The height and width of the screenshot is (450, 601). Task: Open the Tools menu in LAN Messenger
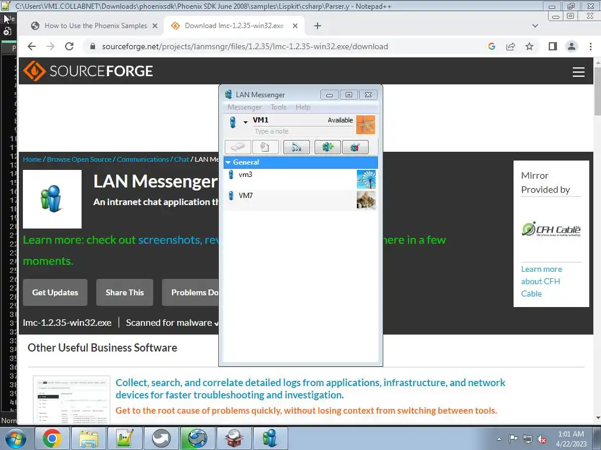[279, 107]
